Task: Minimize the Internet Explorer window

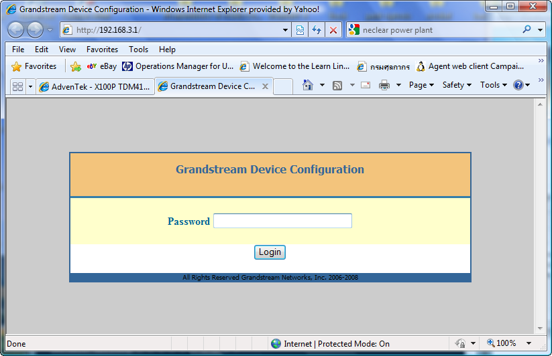Action: coord(494,6)
